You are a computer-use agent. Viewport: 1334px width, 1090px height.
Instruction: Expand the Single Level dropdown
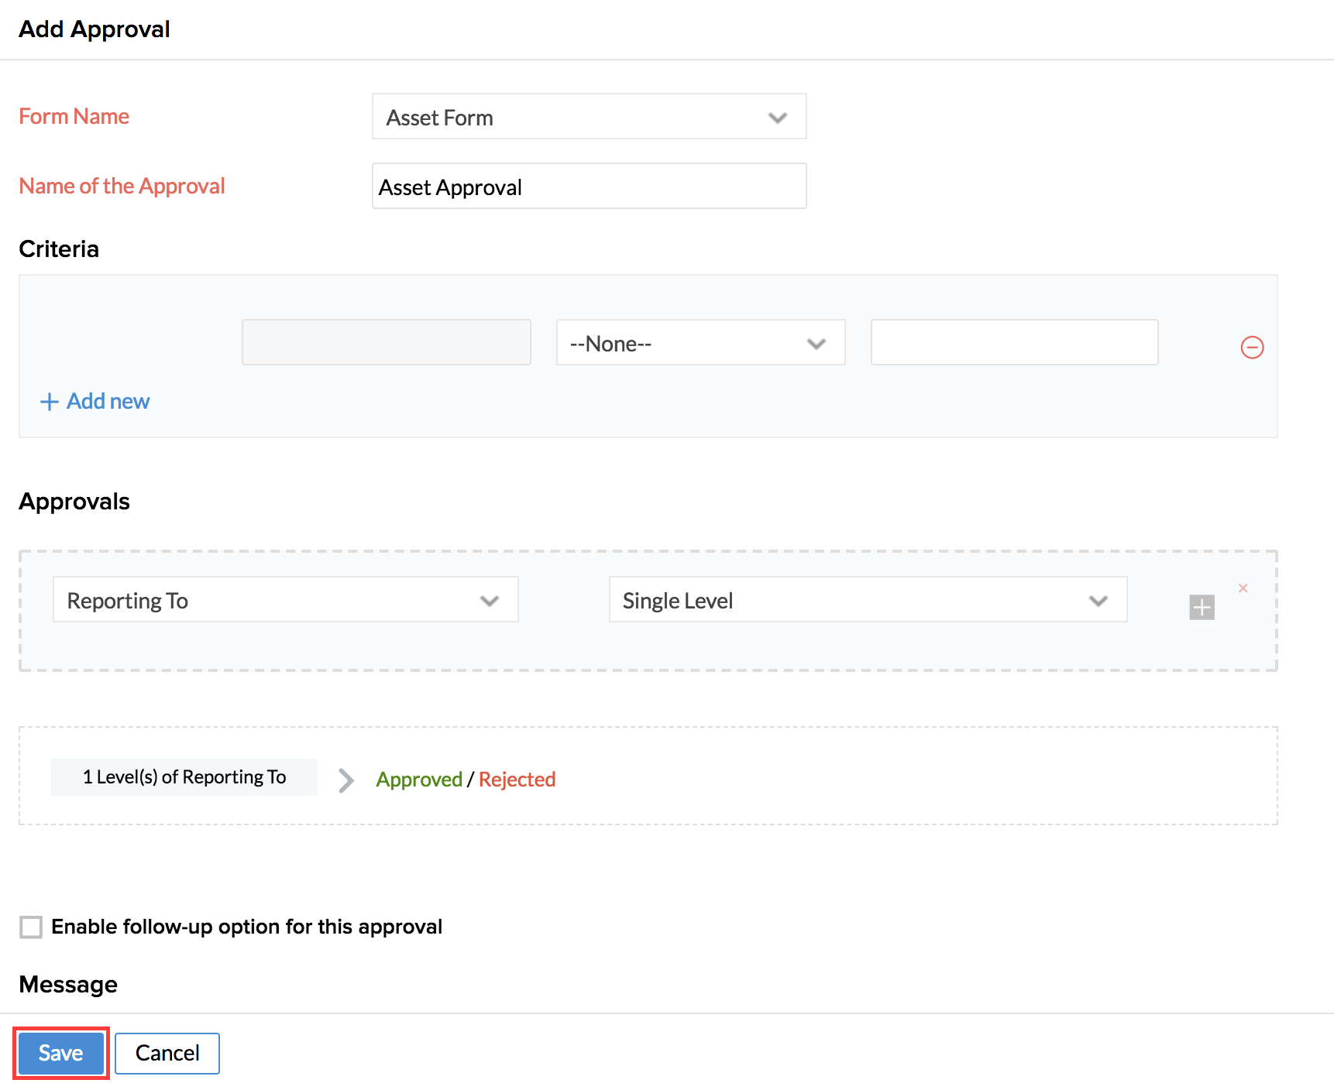tap(868, 600)
